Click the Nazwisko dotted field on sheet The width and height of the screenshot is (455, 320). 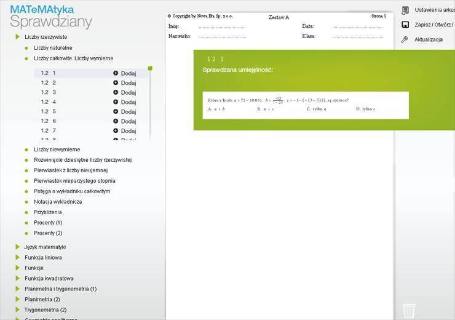pyautogui.click(x=223, y=36)
